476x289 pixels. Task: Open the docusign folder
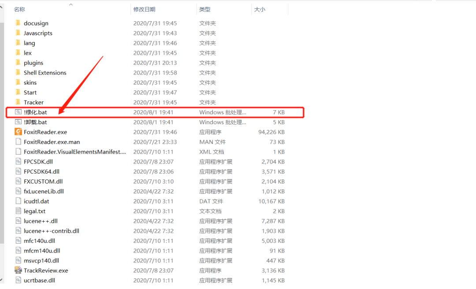(36, 23)
